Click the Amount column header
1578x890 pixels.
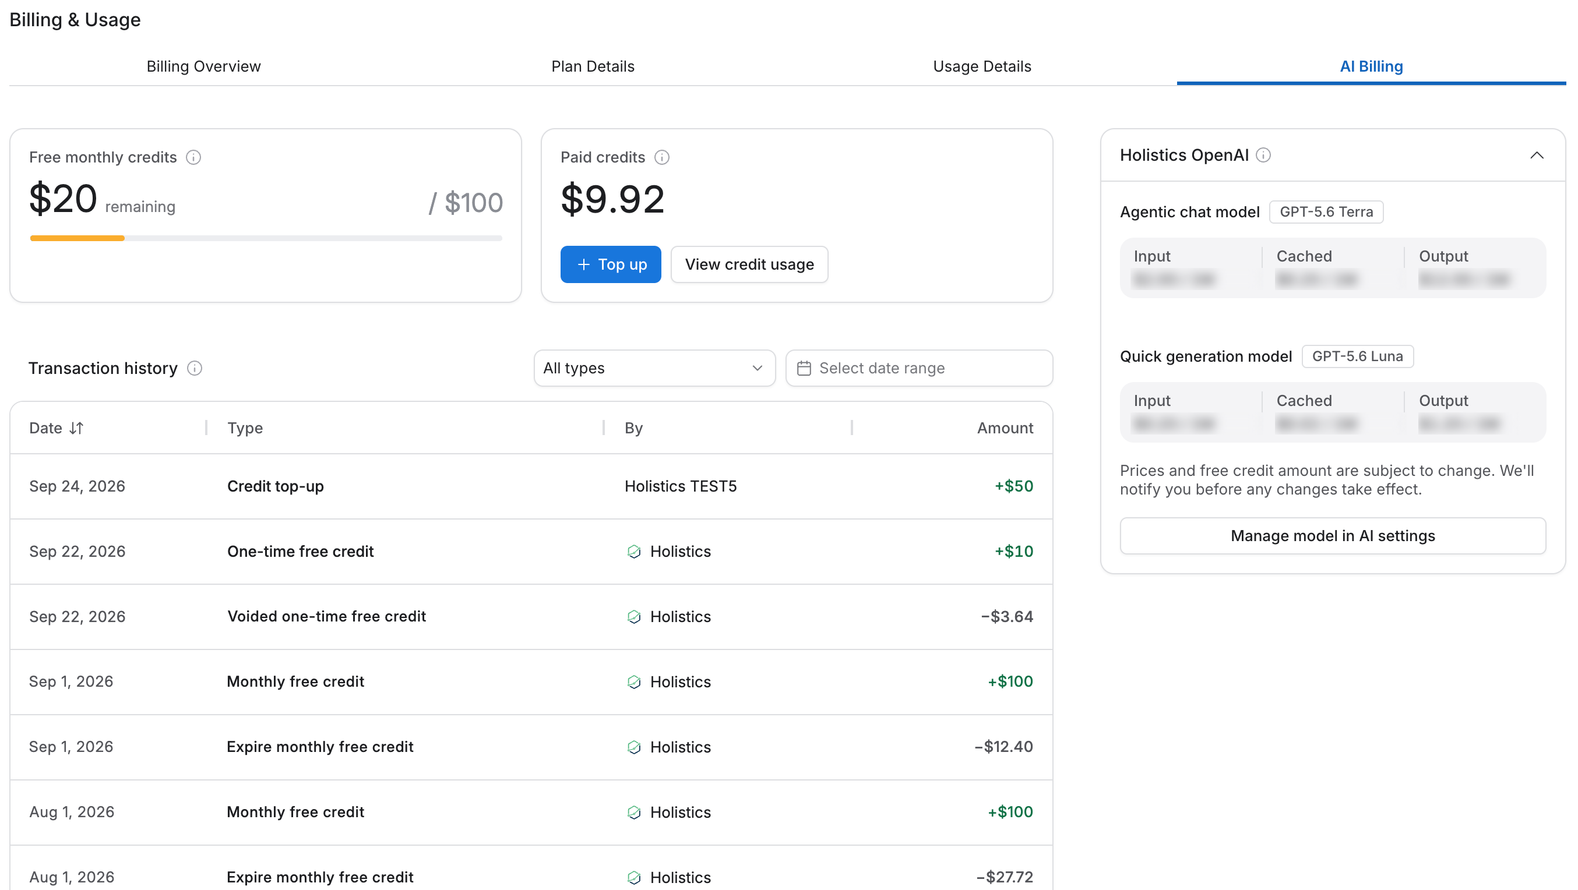(1005, 428)
